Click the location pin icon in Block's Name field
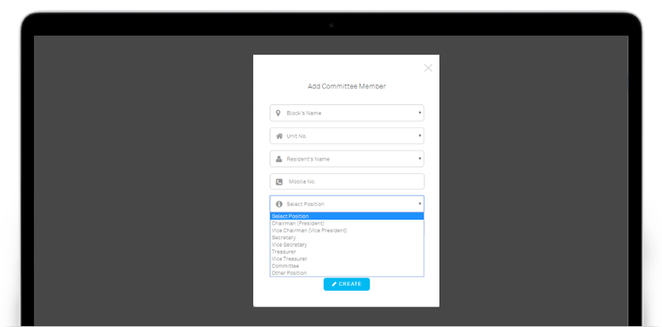The width and height of the screenshot is (662, 327). 278,113
